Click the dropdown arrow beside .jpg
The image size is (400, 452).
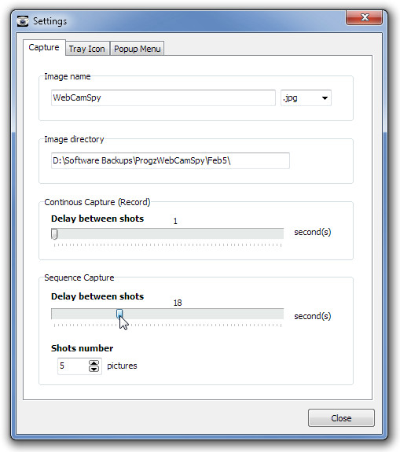click(325, 98)
